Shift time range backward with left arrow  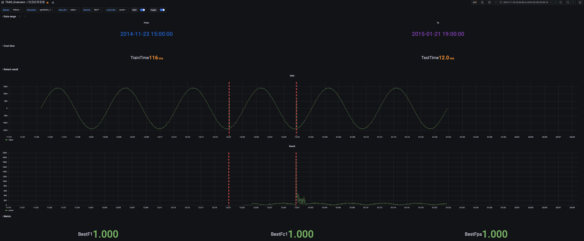(496, 2)
